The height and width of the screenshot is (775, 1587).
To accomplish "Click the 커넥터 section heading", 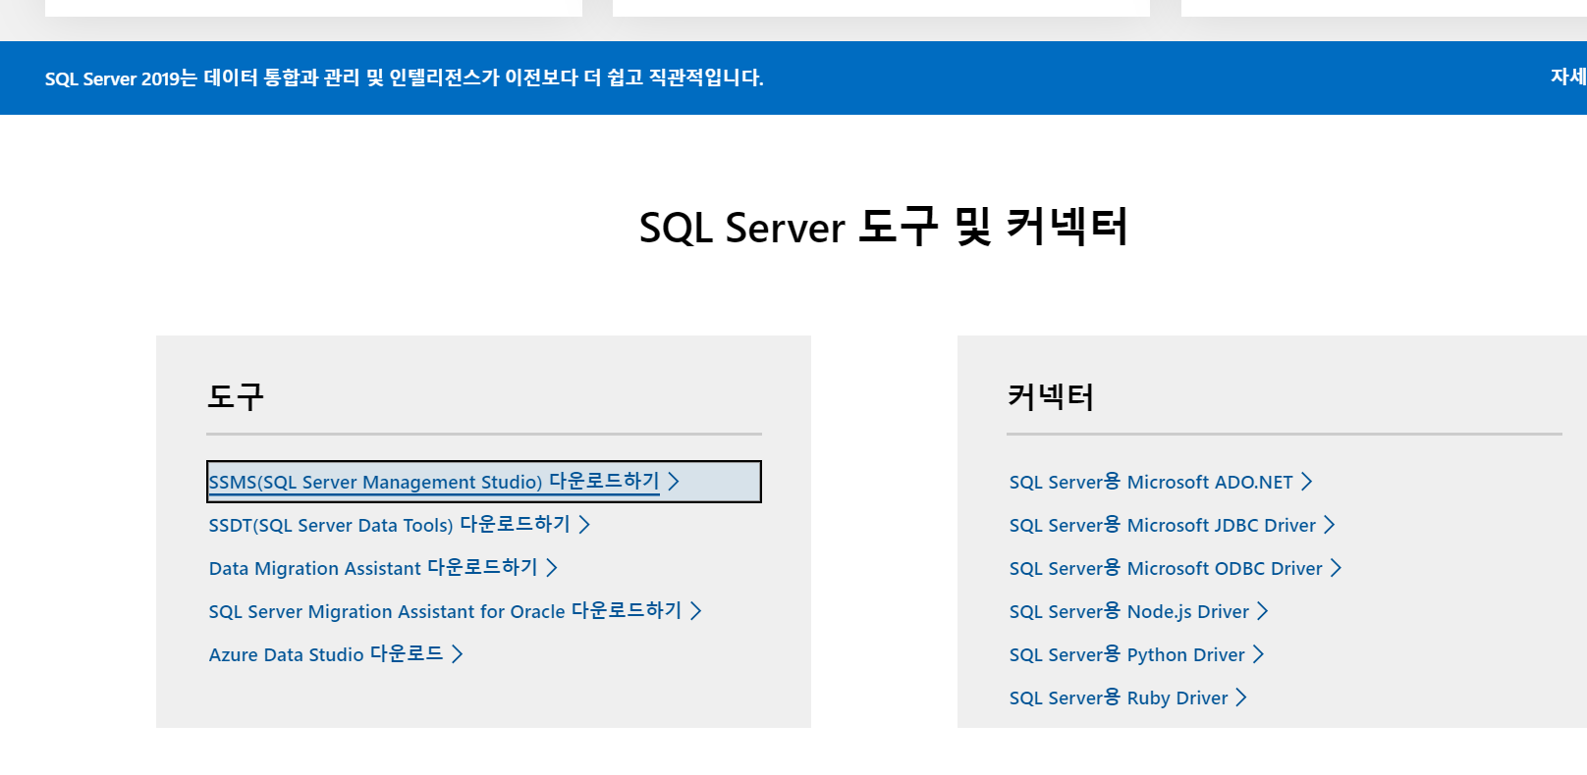I will 1051,396.
